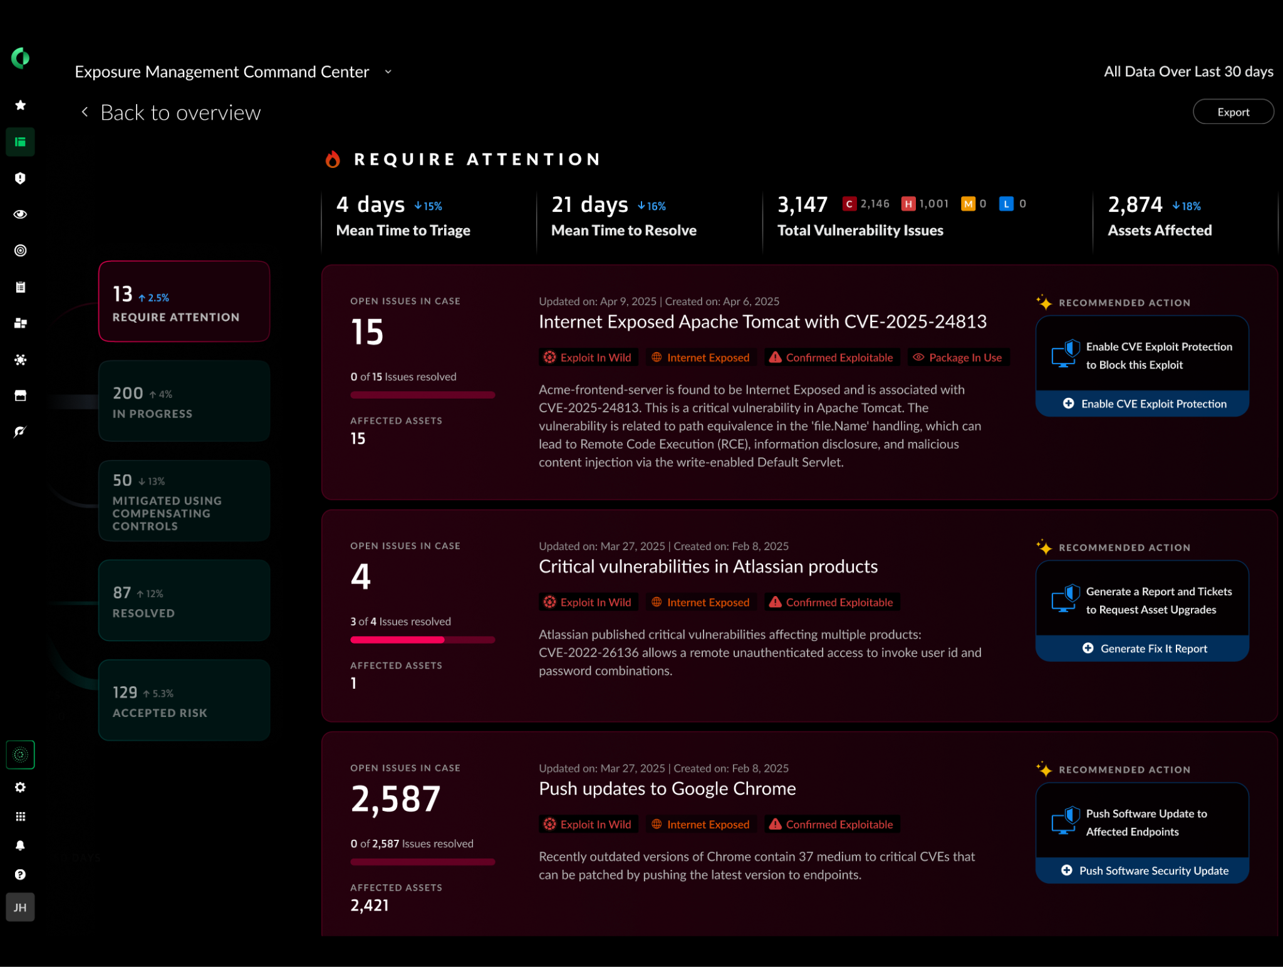Open the apps grid icon in sidebar
Screen dimensions: 1283x967
pos(20,817)
